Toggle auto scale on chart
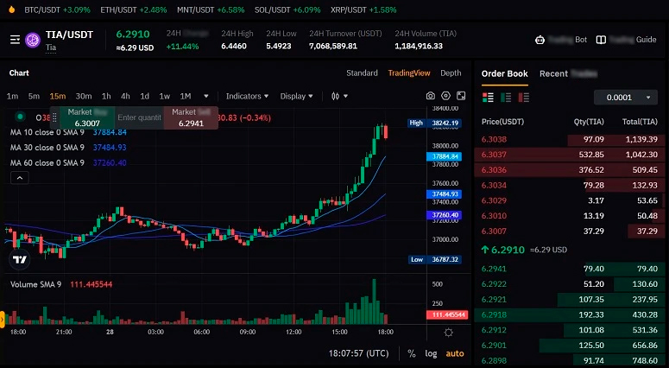This screenshot has width=669, height=368. 454,353
